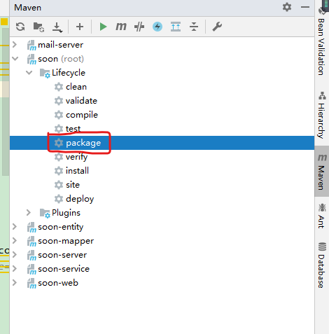Open the Hierarchy side tab
The width and height of the screenshot is (329, 334).
pyautogui.click(x=322, y=115)
